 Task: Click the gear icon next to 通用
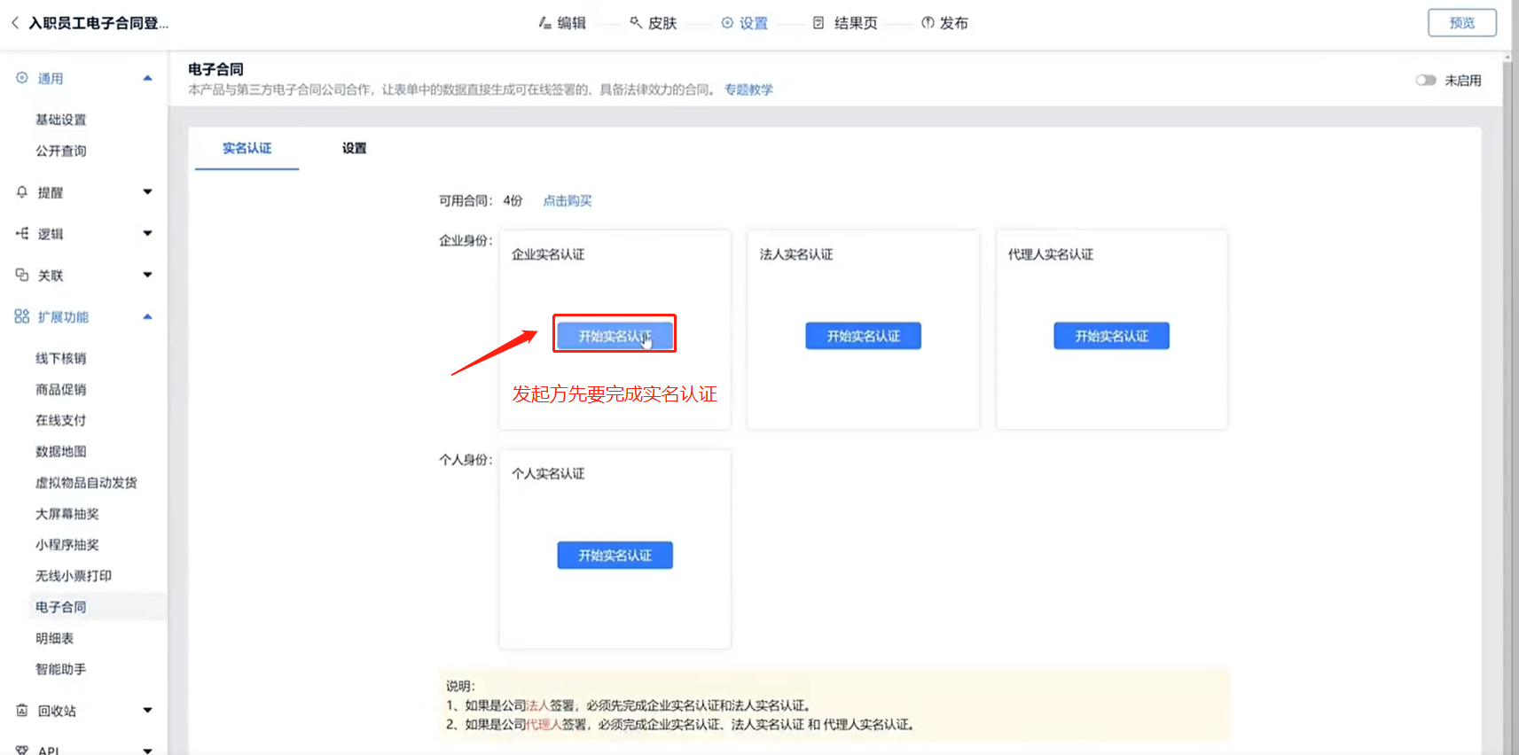point(22,78)
